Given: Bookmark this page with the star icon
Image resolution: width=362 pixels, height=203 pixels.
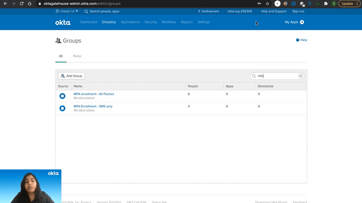Looking at the screenshot, I should (267, 4).
